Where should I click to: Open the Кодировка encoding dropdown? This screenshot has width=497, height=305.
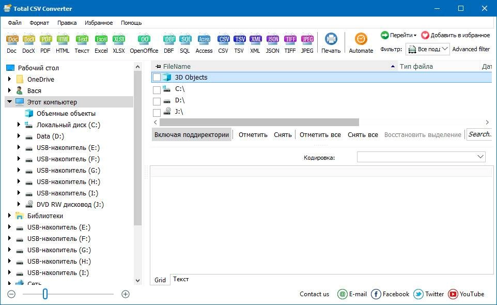tap(421, 157)
